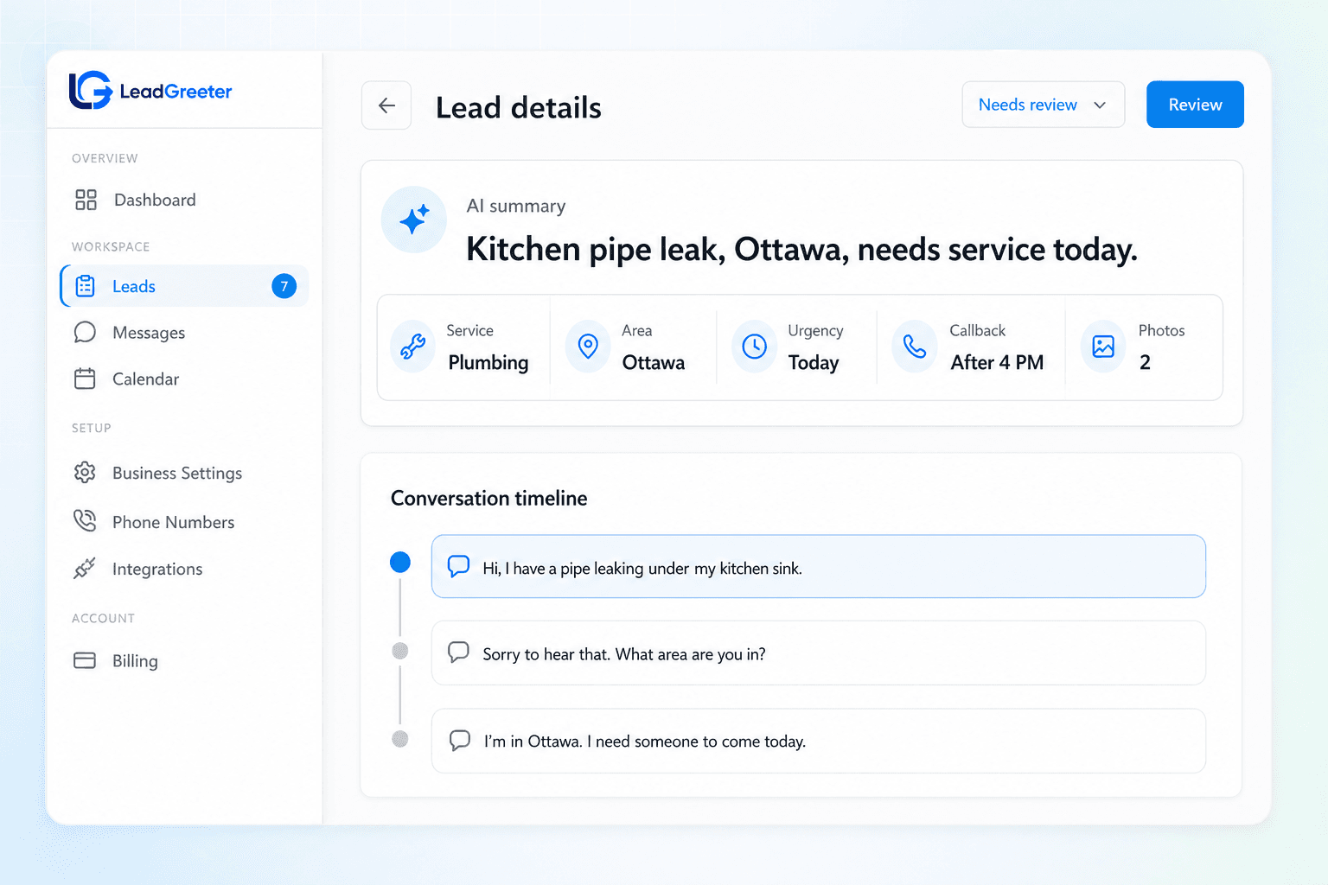Click the blue Review button
The image size is (1328, 885).
pos(1195,105)
